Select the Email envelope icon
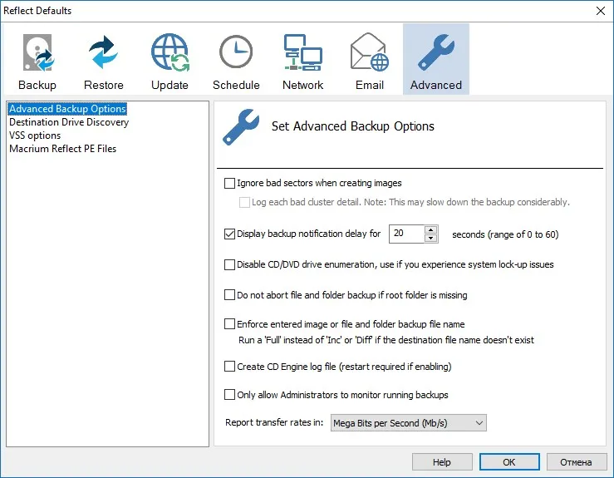Image resolution: width=614 pixels, height=478 pixels. tap(369, 52)
